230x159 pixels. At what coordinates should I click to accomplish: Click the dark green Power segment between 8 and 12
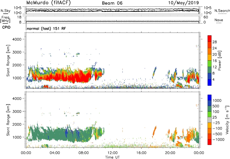[210, 70]
